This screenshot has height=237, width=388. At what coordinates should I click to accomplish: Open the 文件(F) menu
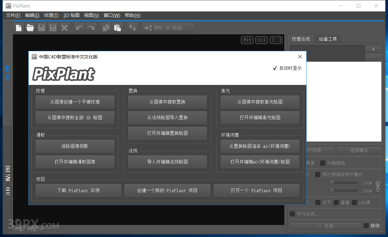[13, 15]
